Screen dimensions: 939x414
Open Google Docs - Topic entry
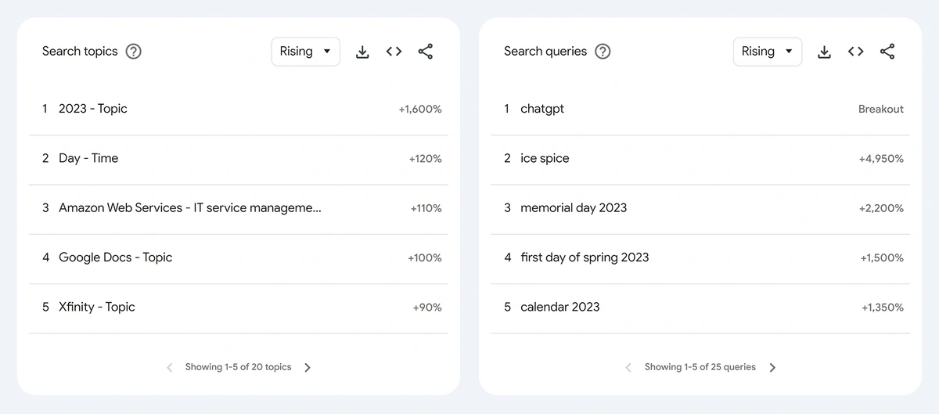[x=239, y=257]
